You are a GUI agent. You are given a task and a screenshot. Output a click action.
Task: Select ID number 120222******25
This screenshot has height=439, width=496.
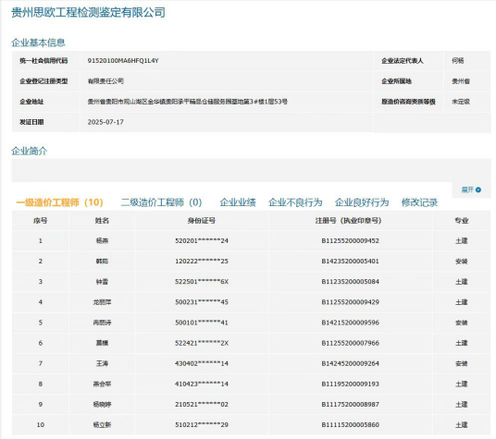pyautogui.click(x=202, y=262)
